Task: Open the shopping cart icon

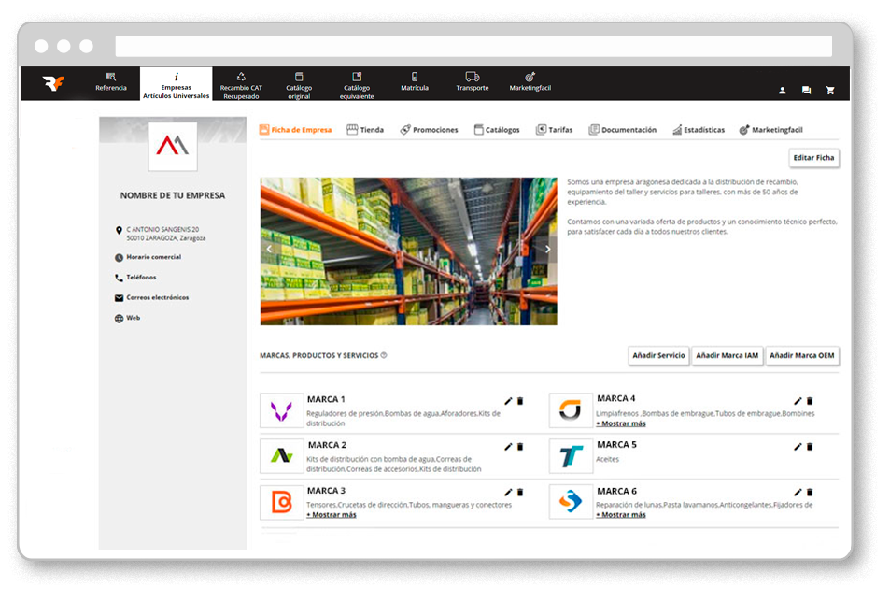Action: [830, 91]
